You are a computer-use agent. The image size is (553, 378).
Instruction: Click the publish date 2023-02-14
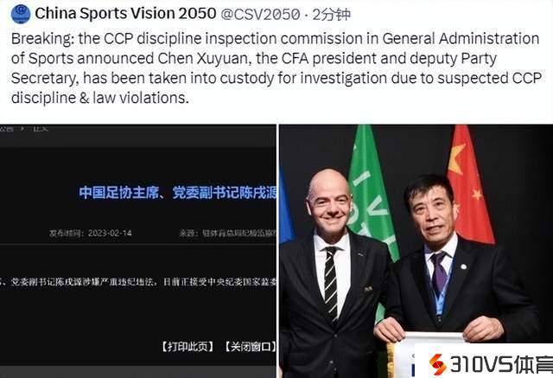(x=110, y=234)
